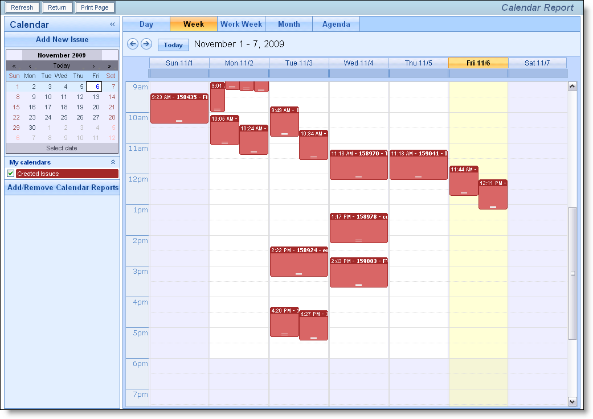Screen dimensions: 593x419
Task: Collapse the My calendars section
Action: pos(113,162)
